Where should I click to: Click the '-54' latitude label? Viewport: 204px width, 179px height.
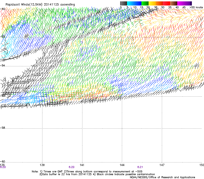tap(2, 65)
